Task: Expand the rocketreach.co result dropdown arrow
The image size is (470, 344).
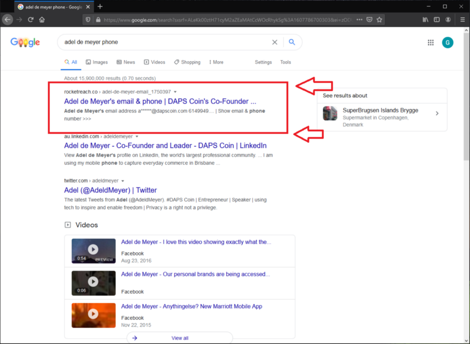Action: point(175,92)
